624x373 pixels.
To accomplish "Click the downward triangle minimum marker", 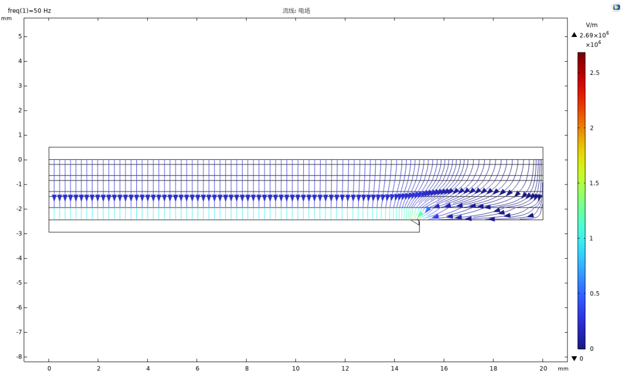I will point(574,359).
